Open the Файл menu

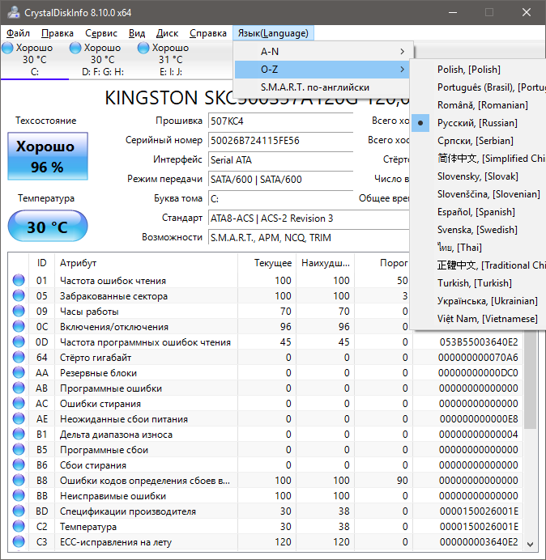(18, 33)
